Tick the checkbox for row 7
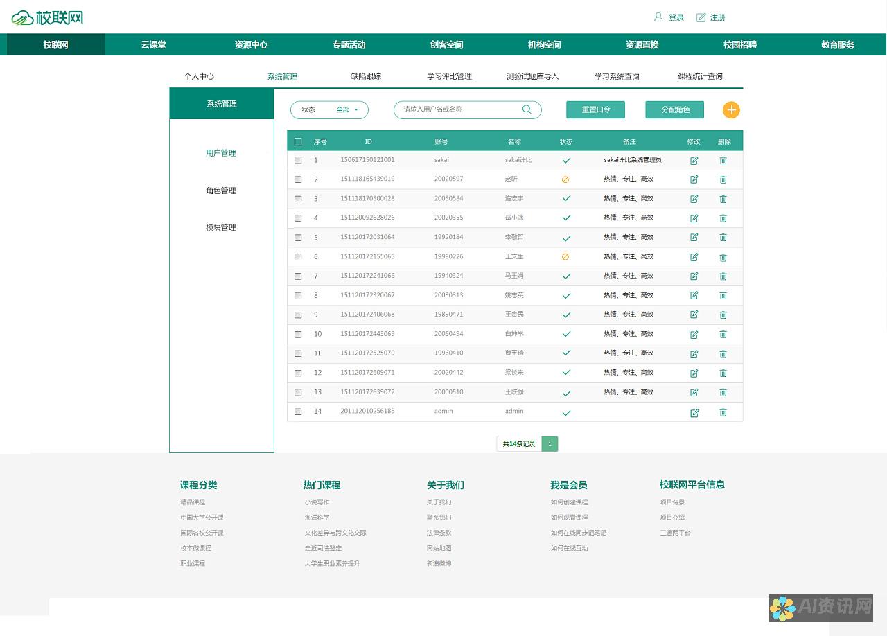887x636 pixels. 298,276
